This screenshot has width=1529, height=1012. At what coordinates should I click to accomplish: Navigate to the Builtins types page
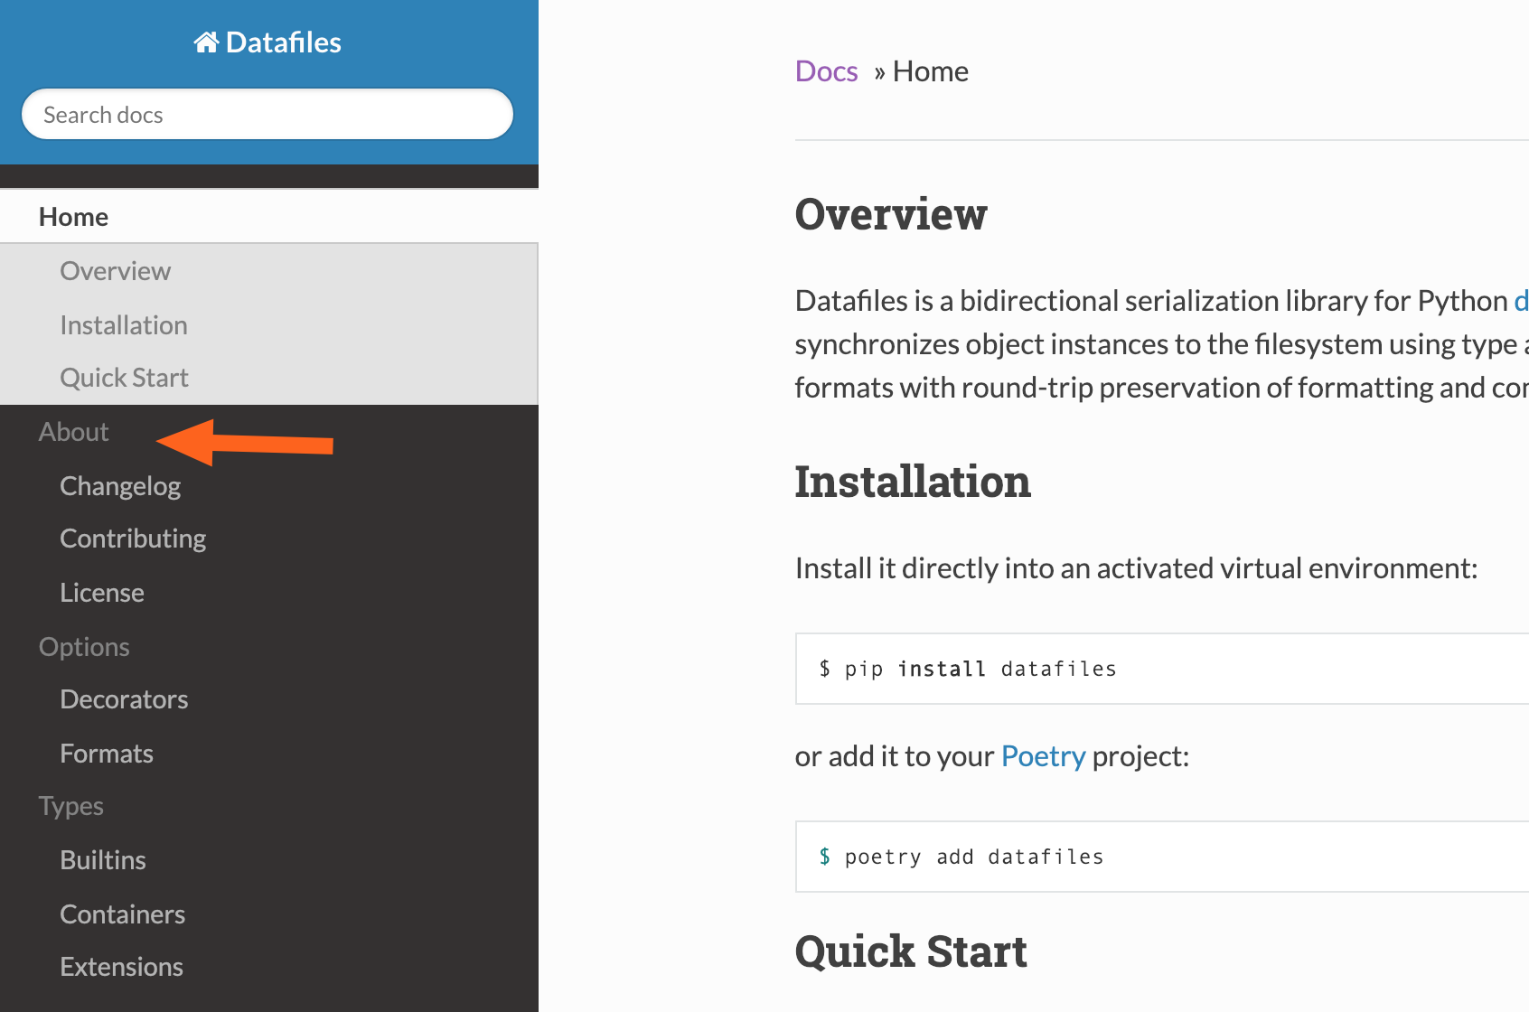pos(103,860)
